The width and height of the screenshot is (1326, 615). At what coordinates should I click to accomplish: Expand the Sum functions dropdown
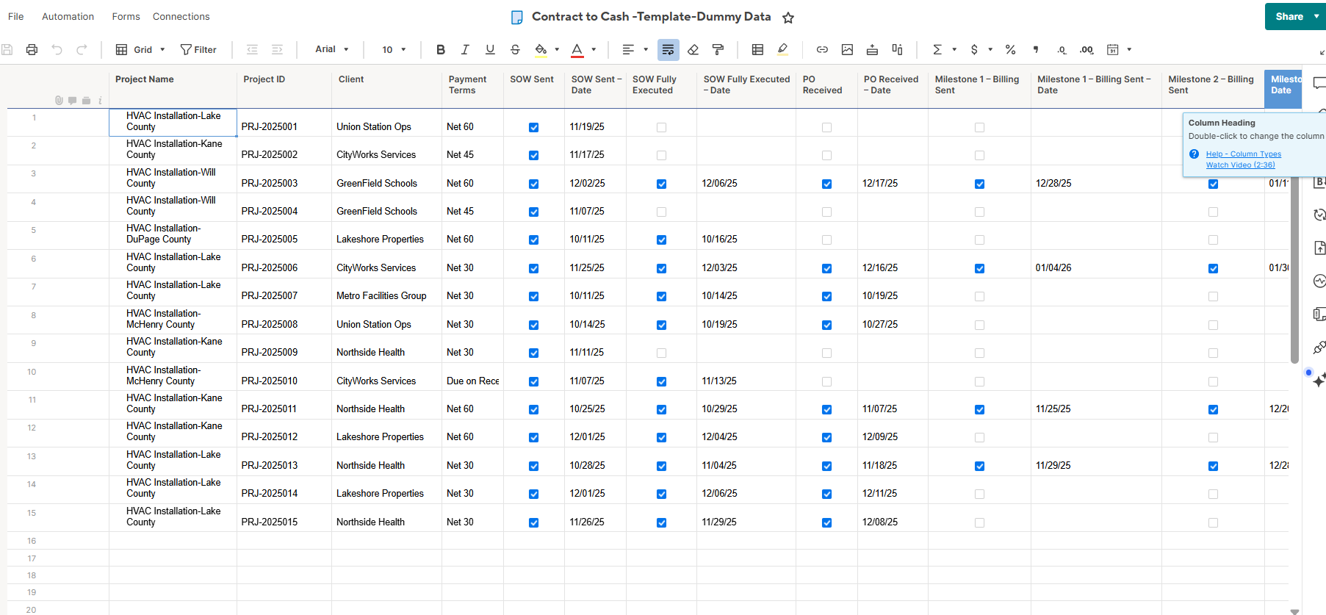tap(954, 49)
